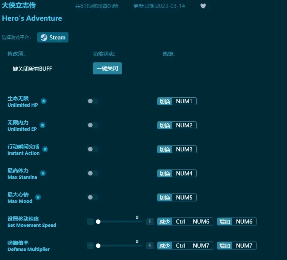
Task: Click the Instant Action label
Action: click(x=23, y=153)
